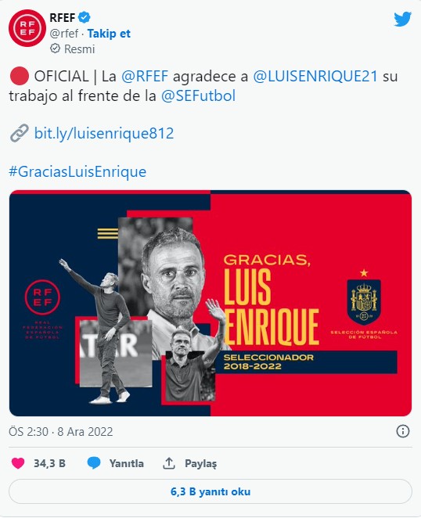This screenshot has width=421, height=518.
Task: Open the bit.ly/luisenrique812 link
Action: (104, 134)
